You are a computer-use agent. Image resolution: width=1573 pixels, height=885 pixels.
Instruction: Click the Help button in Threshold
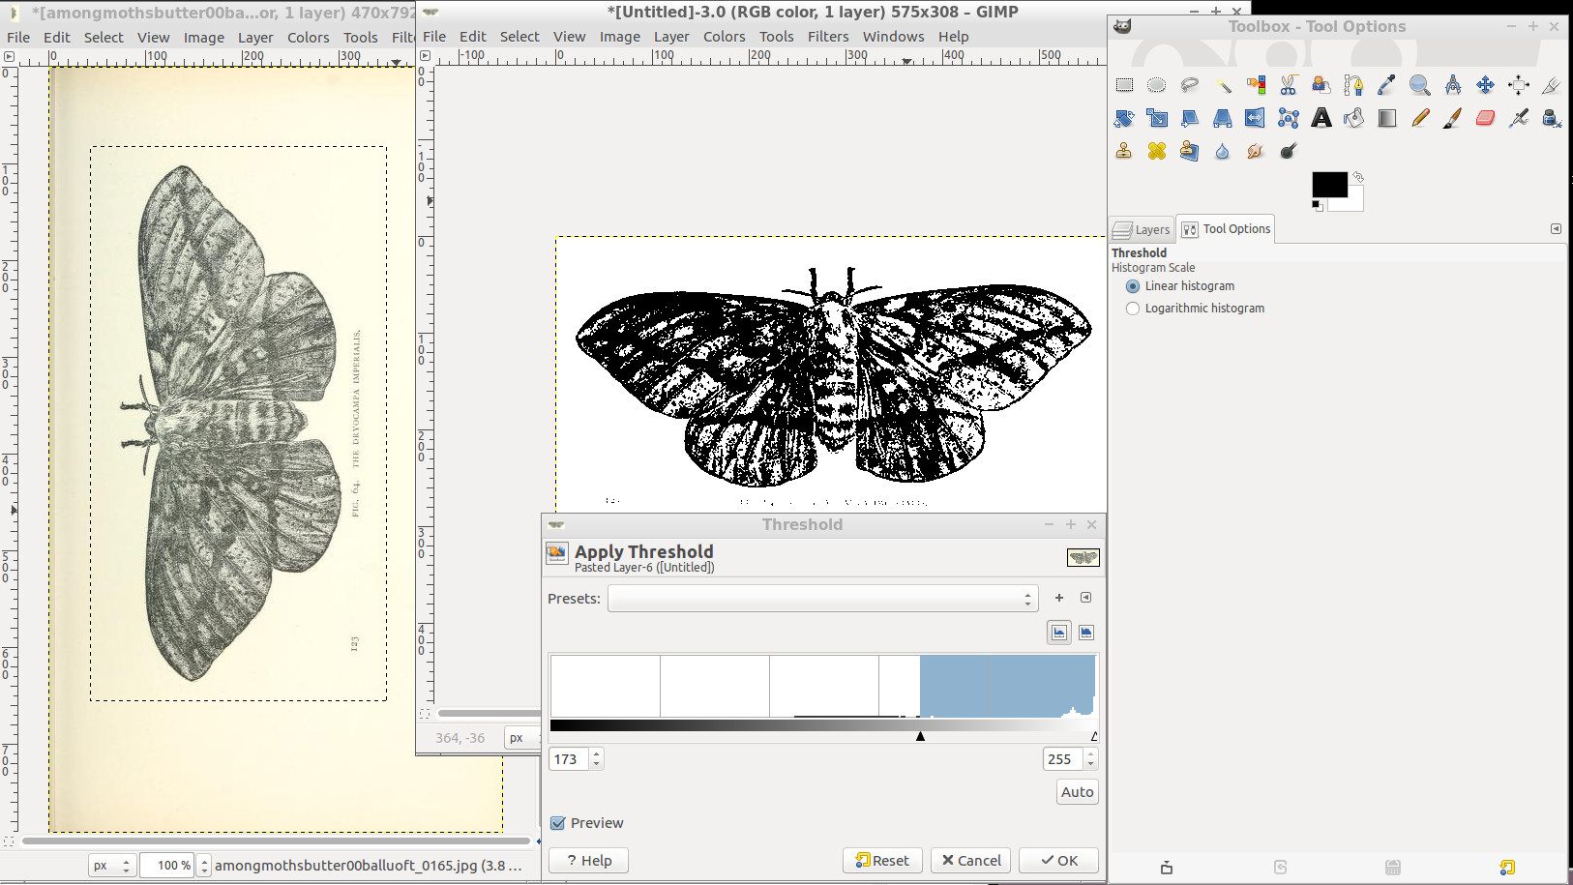(x=588, y=861)
